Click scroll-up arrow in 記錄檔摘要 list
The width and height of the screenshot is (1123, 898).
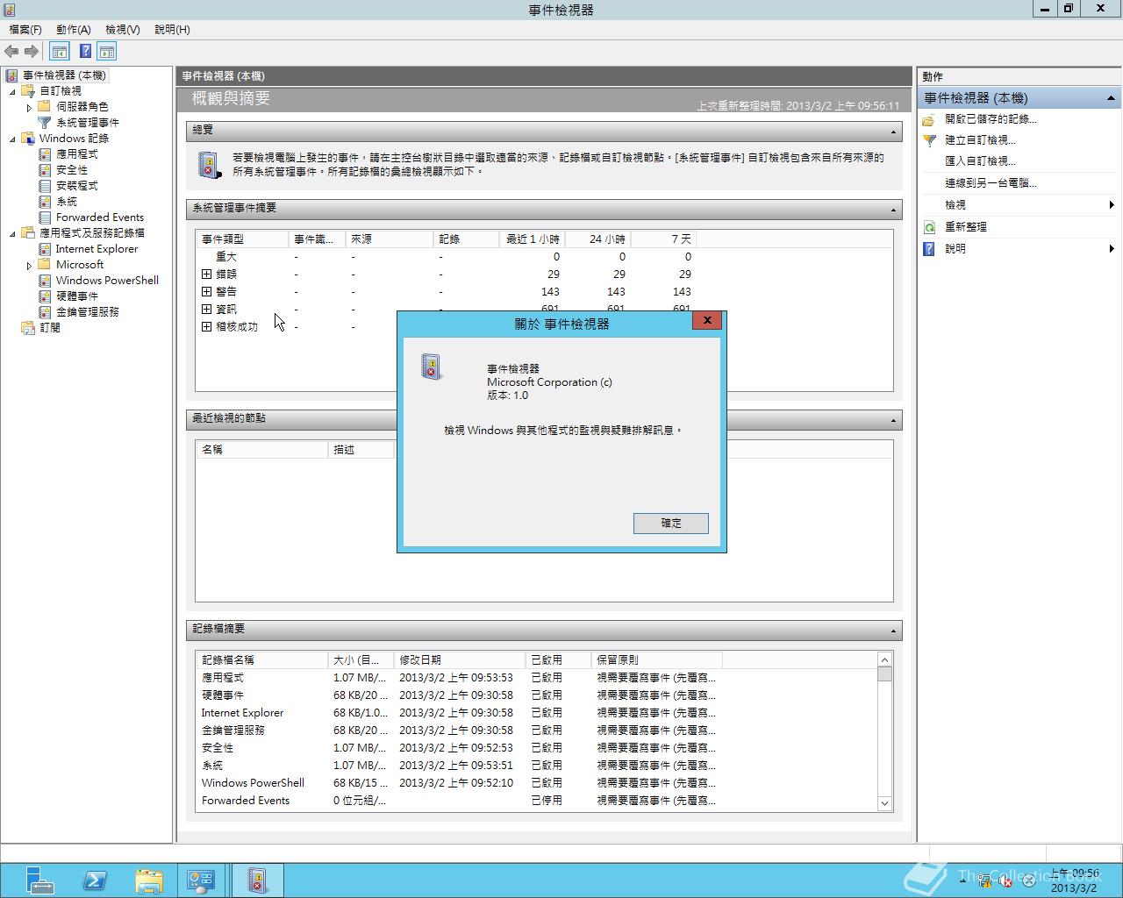click(884, 659)
